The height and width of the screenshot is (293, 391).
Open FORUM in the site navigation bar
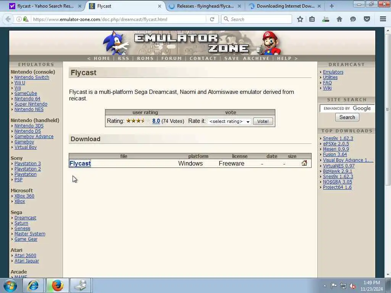[171, 58]
